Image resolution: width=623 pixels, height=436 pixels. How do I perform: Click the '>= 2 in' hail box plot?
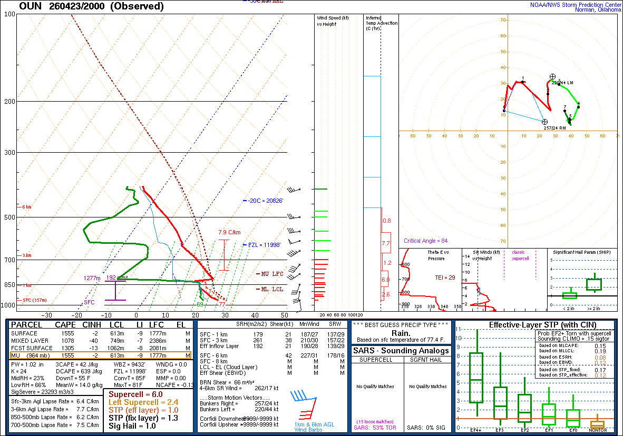coord(595,283)
